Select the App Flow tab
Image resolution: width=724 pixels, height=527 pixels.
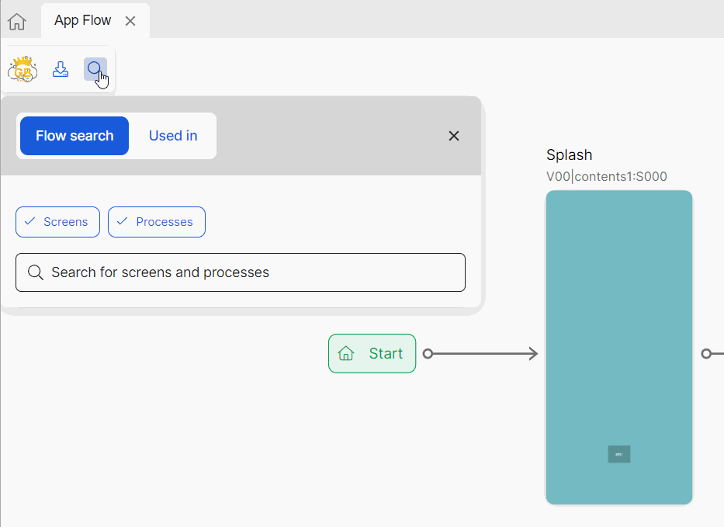click(82, 21)
